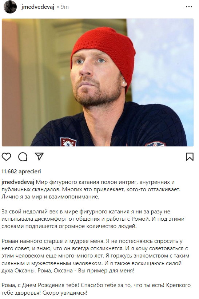Image resolution: width=199 pixels, height=299 pixels.
Task: Click the closing words "Скоро увидимся!"
Action: 65,293
